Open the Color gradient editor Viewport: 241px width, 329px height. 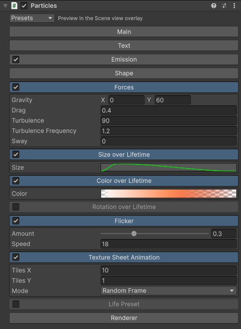click(169, 194)
